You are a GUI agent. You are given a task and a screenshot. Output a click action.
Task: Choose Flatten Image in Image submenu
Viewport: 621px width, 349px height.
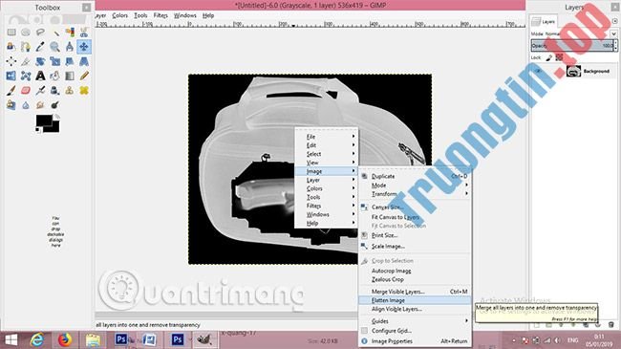pos(415,300)
